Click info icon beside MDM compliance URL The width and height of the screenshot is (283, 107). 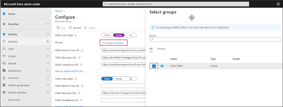click(x=81, y=65)
